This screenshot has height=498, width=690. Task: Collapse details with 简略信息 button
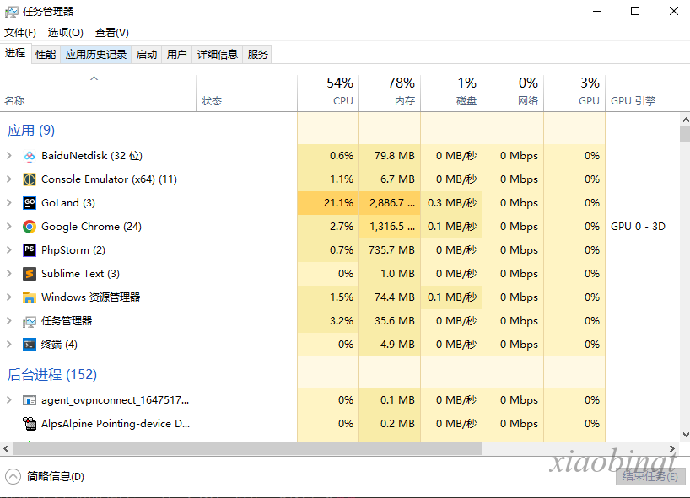46,476
